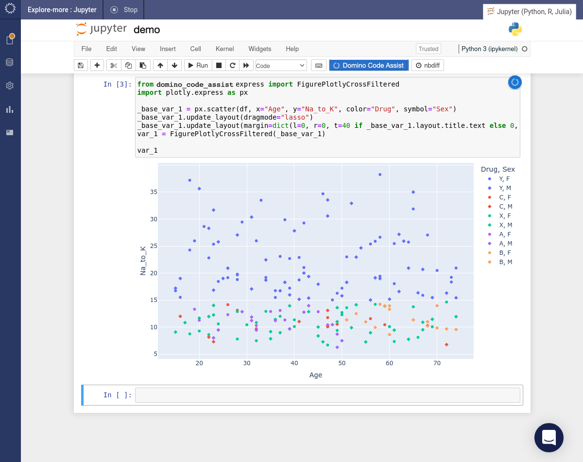The image size is (583, 462).
Task: Open the data sources sidebar icon
Action: coord(10,62)
